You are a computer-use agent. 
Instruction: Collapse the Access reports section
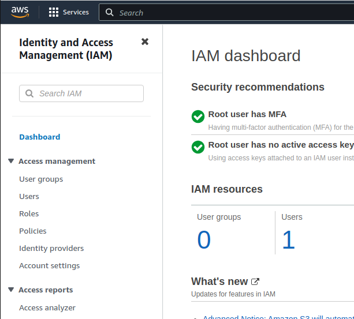[11, 290]
